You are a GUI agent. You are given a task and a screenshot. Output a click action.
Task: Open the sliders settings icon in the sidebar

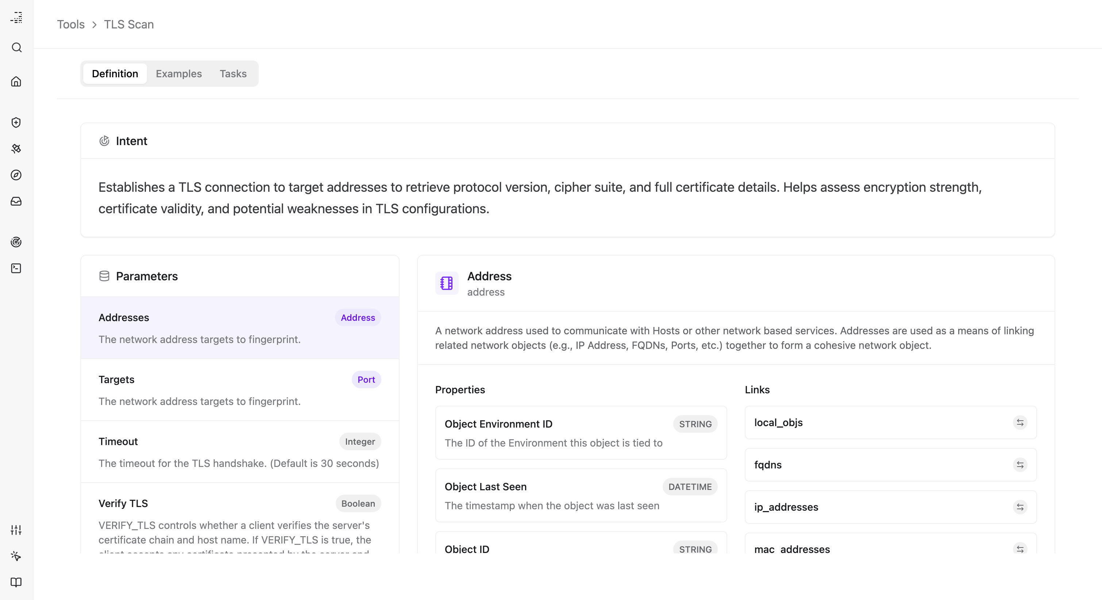coord(16,530)
